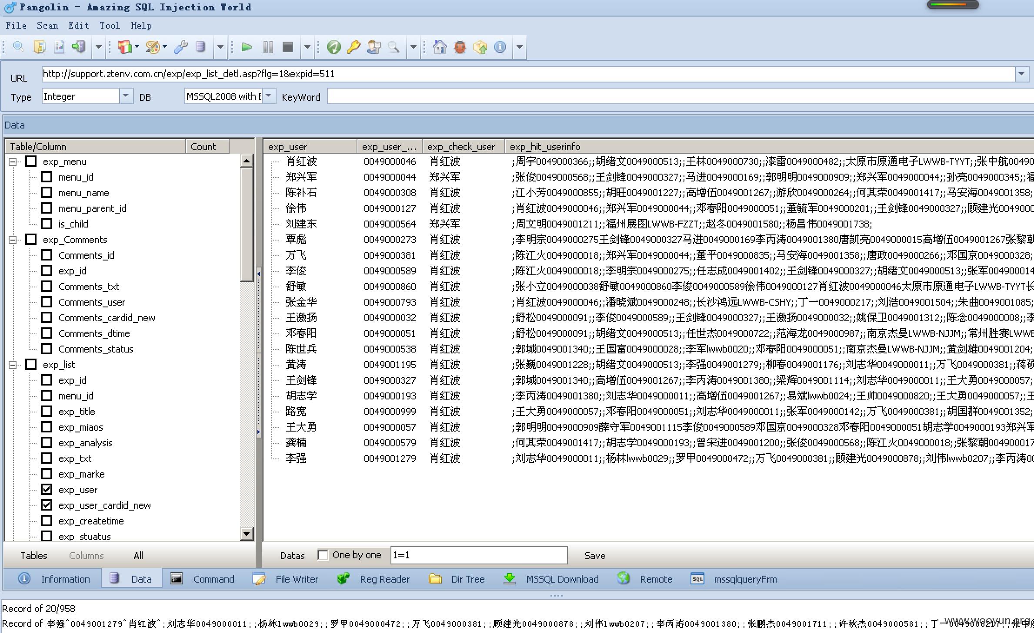Click the exit door arrow icon
This screenshot has width=1034, height=633.
pyautogui.click(x=79, y=46)
